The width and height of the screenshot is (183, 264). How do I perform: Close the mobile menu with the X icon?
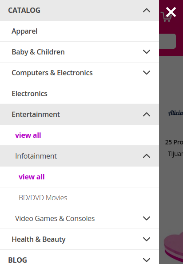pos(171,12)
